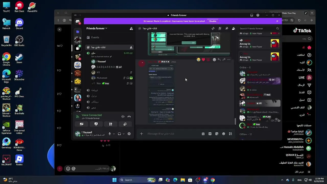Open VALORANT desktop shortcut
The height and width of the screenshot is (184, 327).
[x=6, y=160]
